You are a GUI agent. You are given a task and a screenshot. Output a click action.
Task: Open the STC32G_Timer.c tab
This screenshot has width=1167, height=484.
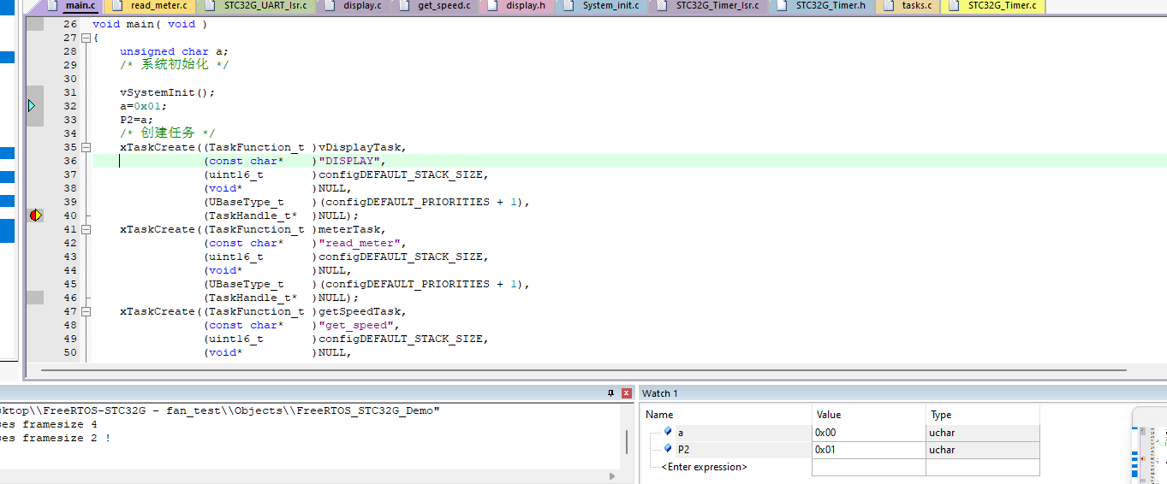993,6
